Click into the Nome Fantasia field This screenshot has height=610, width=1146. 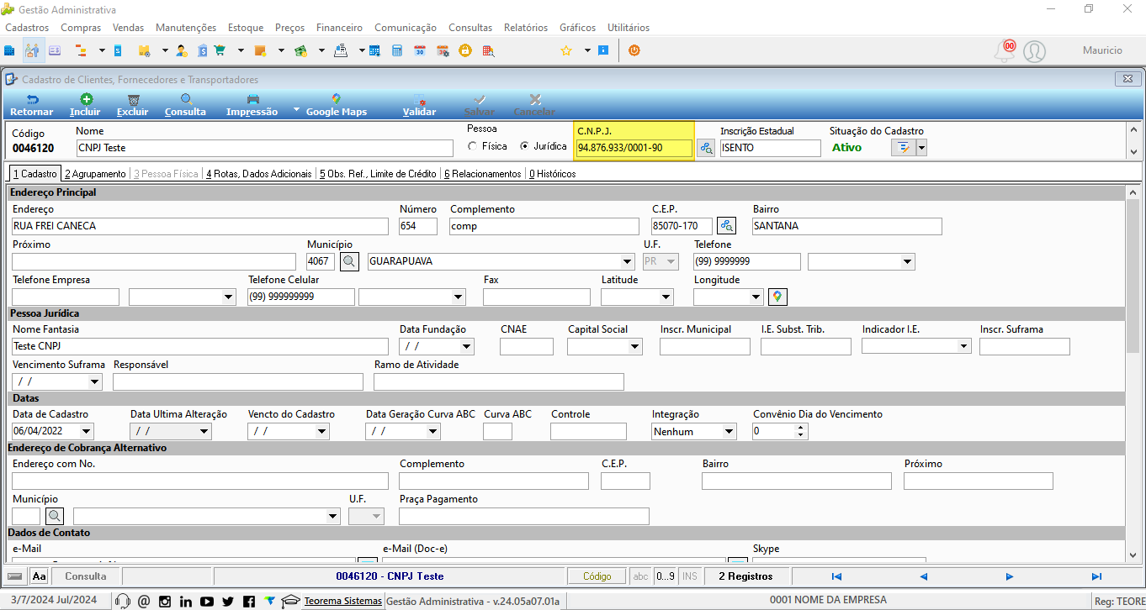click(200, 346)
